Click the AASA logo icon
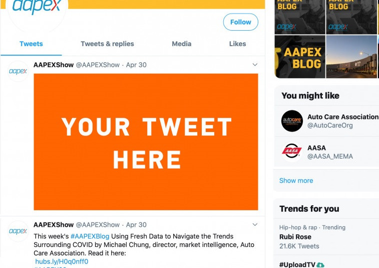This screenshot has height=268, width=379. (x=292, y=152)
